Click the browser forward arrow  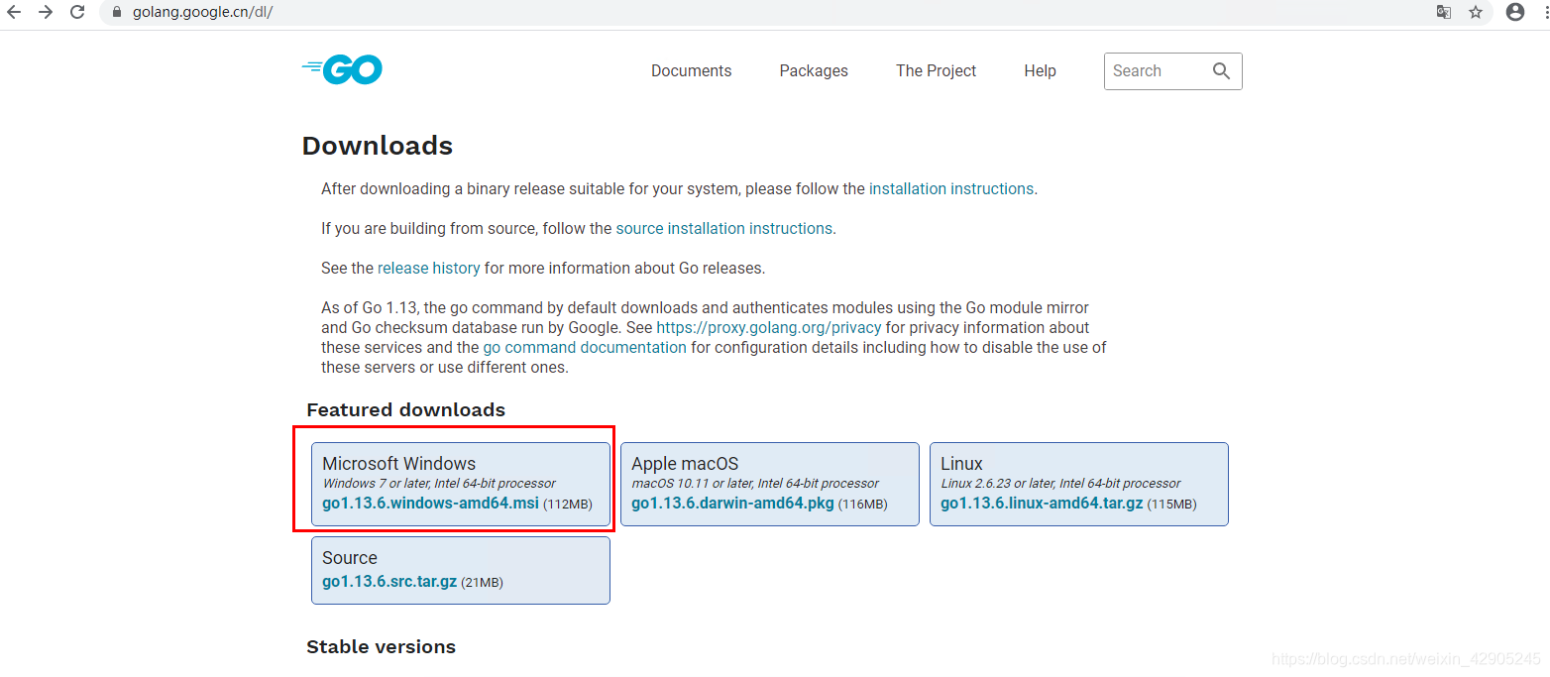click(x=46, y=12)
